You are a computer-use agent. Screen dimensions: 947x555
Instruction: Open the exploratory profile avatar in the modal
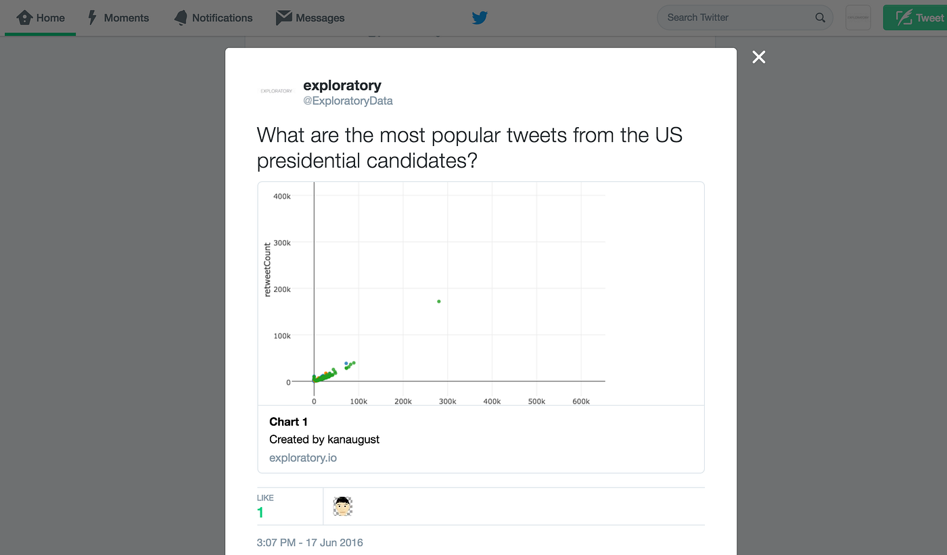pyautogui.click(x=276, y=91)
